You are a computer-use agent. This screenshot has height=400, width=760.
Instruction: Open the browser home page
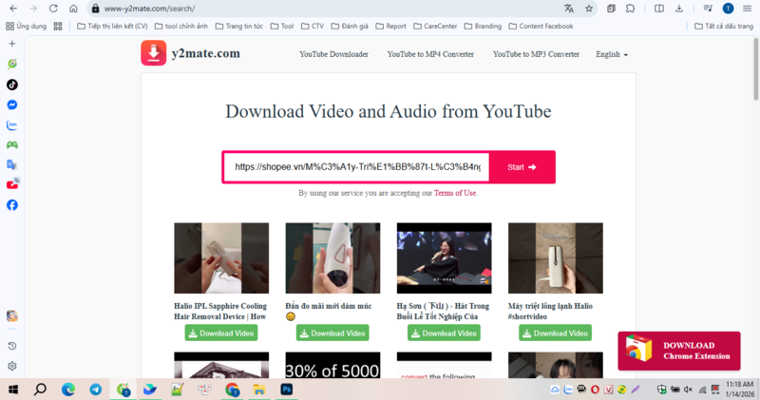[73, 9]
